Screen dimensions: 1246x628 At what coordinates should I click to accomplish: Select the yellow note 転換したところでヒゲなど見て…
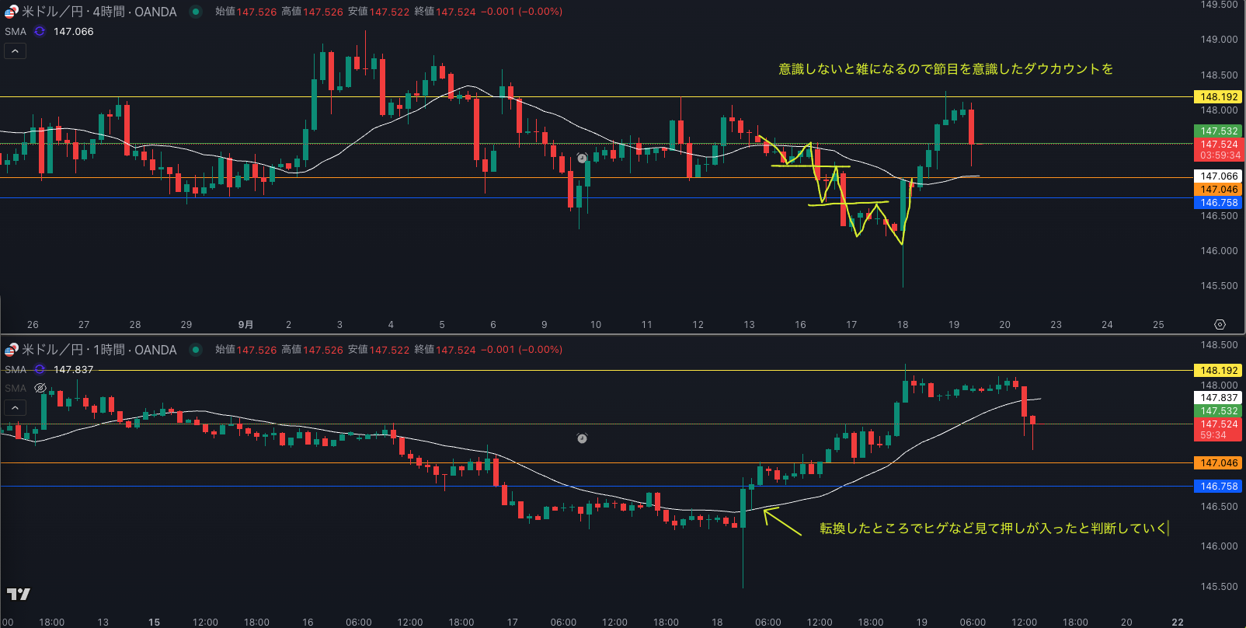994,529
